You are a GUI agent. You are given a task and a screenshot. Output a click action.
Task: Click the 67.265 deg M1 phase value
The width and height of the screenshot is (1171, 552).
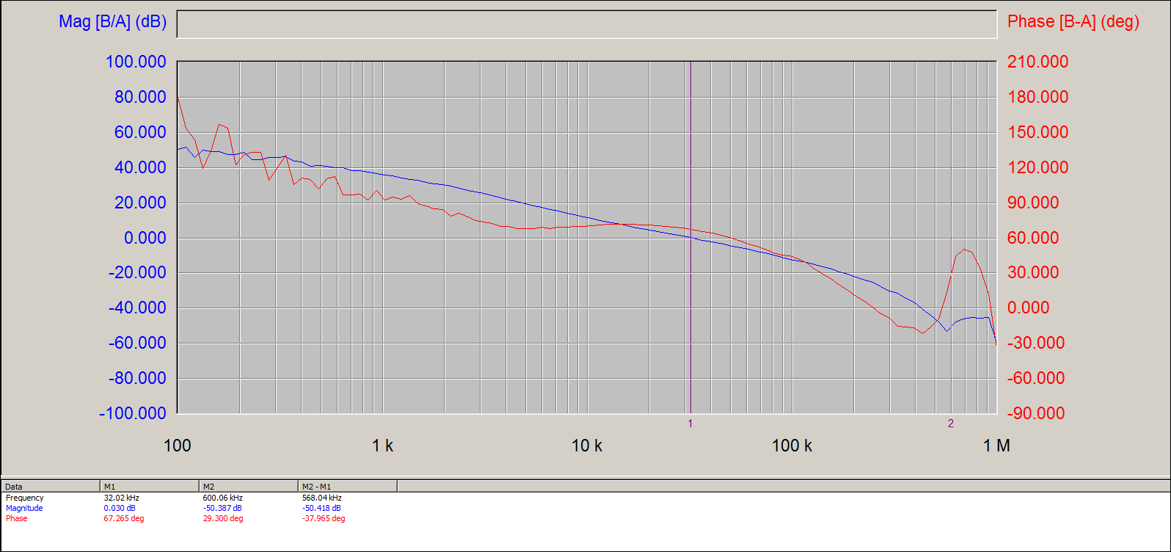click(124, 518)
